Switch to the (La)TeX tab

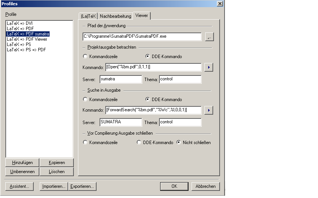[88, 16]
